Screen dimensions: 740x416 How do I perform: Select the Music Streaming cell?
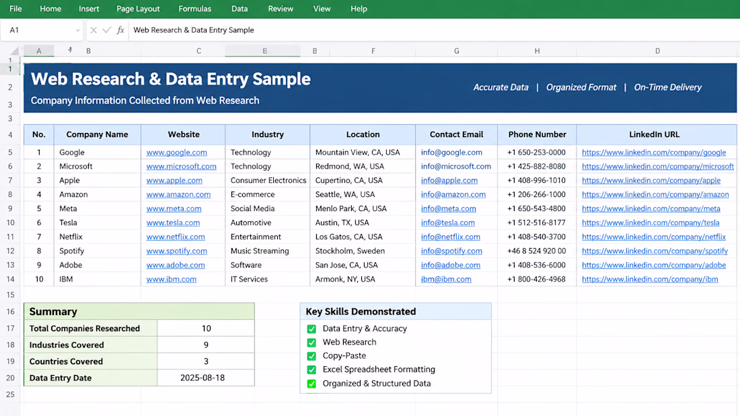click(x=268, y=251)
